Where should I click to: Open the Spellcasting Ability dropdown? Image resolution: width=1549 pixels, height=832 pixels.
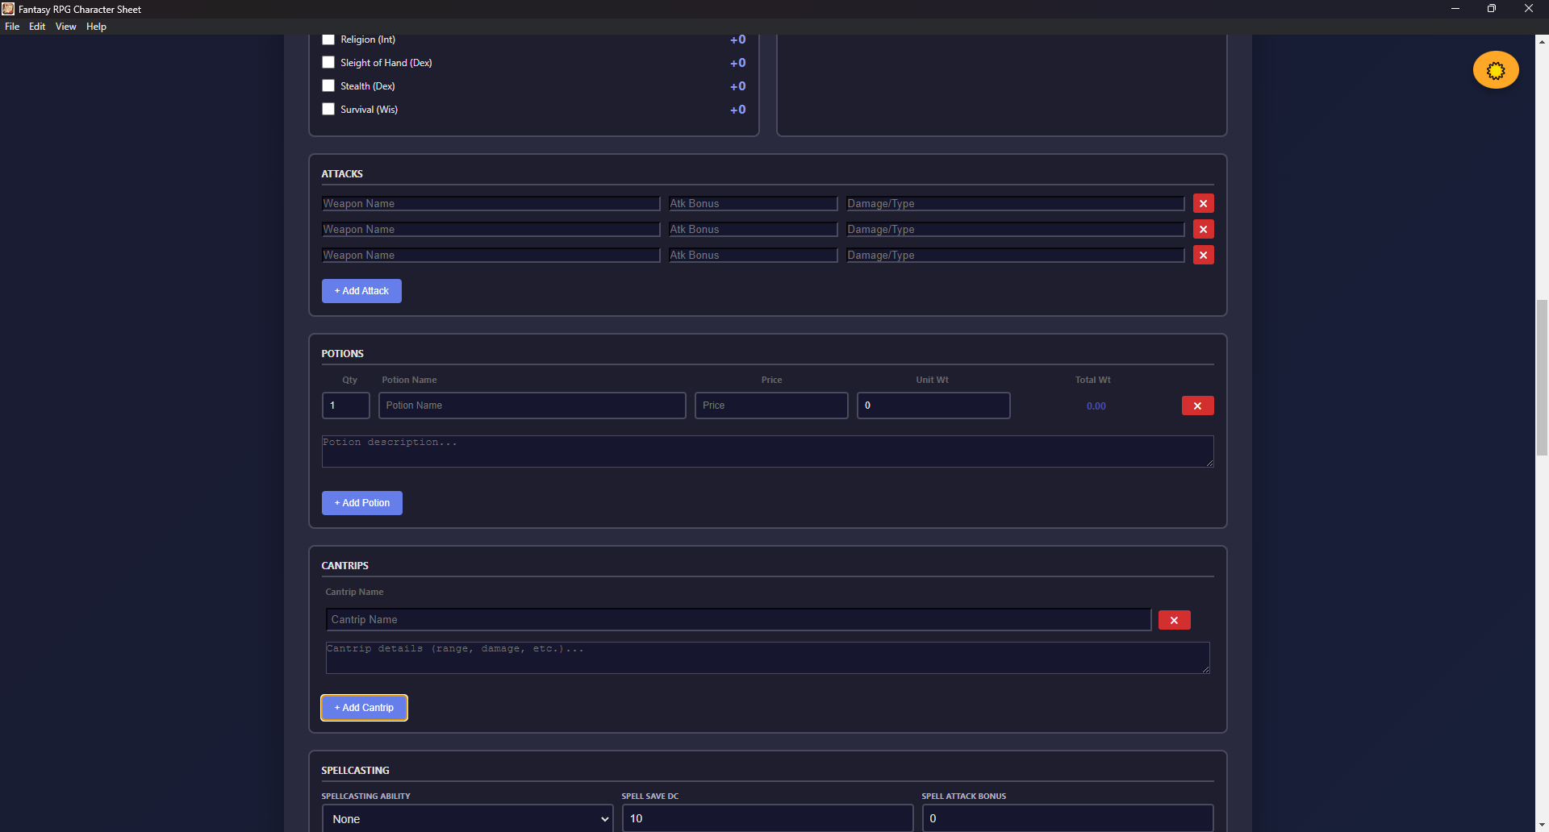pyautogui.click(x=467, y=818)
